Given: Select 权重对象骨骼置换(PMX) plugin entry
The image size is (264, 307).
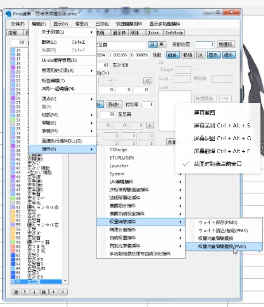Looking at the screenshot, I should [224, 246].
